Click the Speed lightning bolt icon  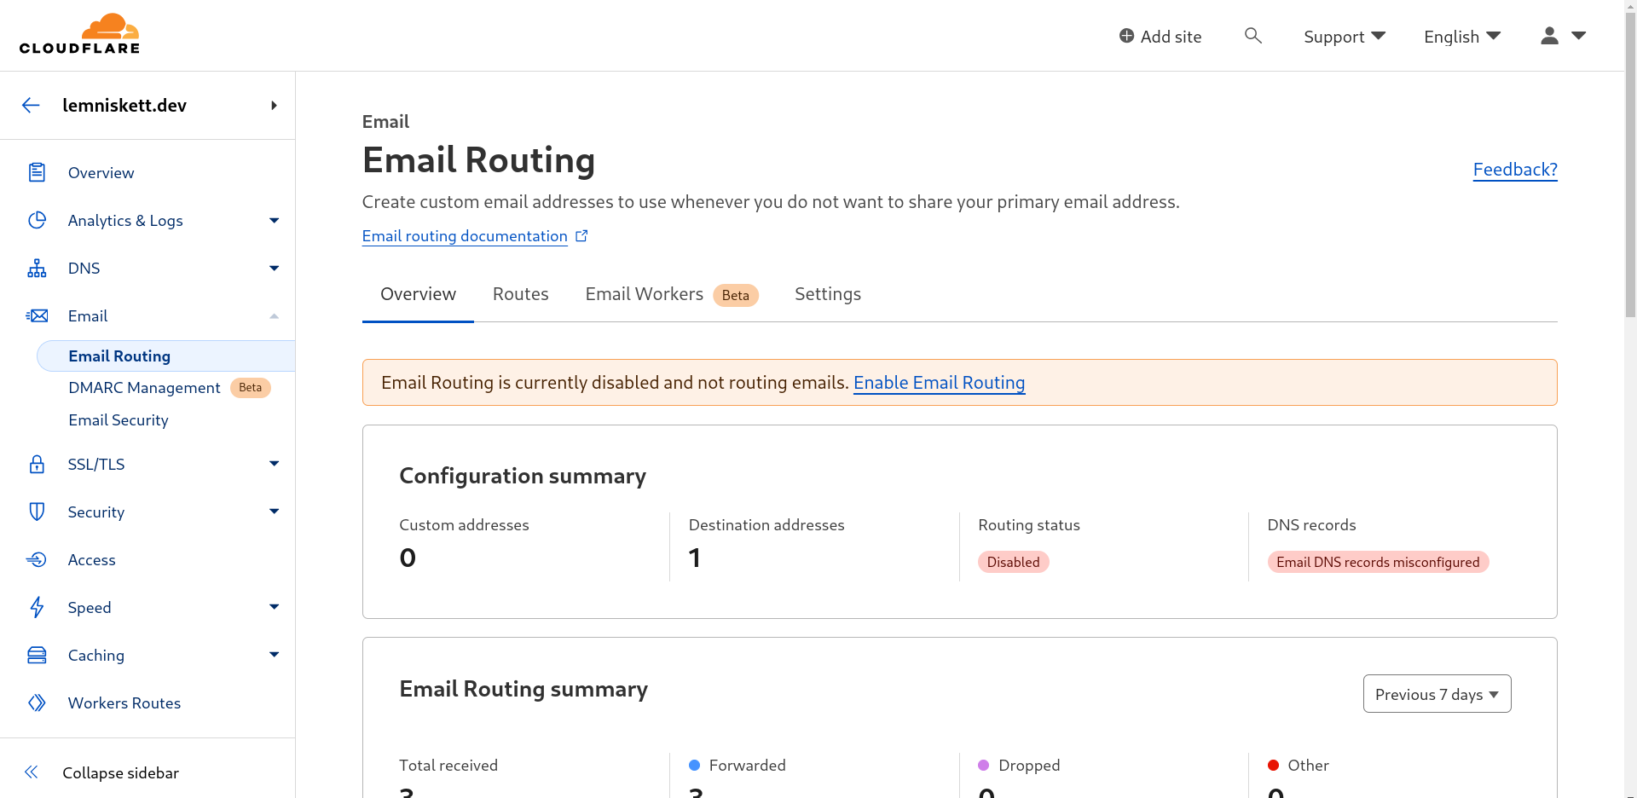click(37, 607)
